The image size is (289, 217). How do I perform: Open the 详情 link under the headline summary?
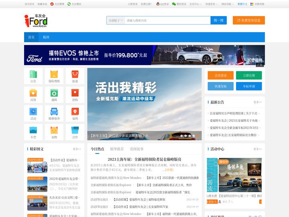[169, 170]
